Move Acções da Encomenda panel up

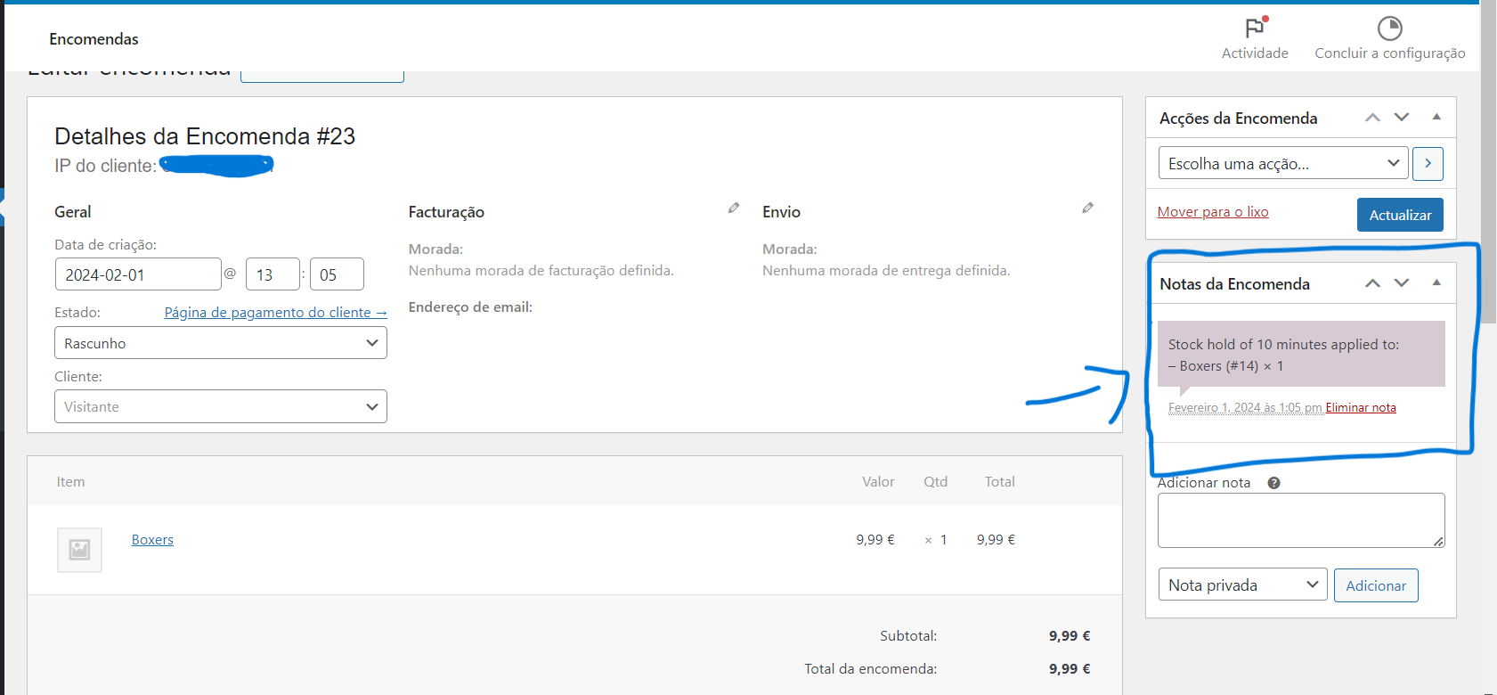[x=1373, y=118]
